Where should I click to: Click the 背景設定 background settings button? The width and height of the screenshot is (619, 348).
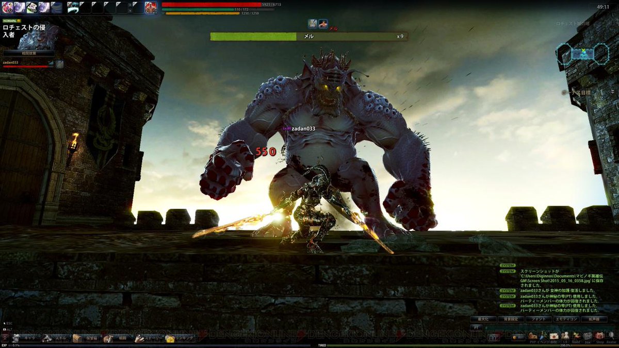pyautogui.click(x=511, y=320)
